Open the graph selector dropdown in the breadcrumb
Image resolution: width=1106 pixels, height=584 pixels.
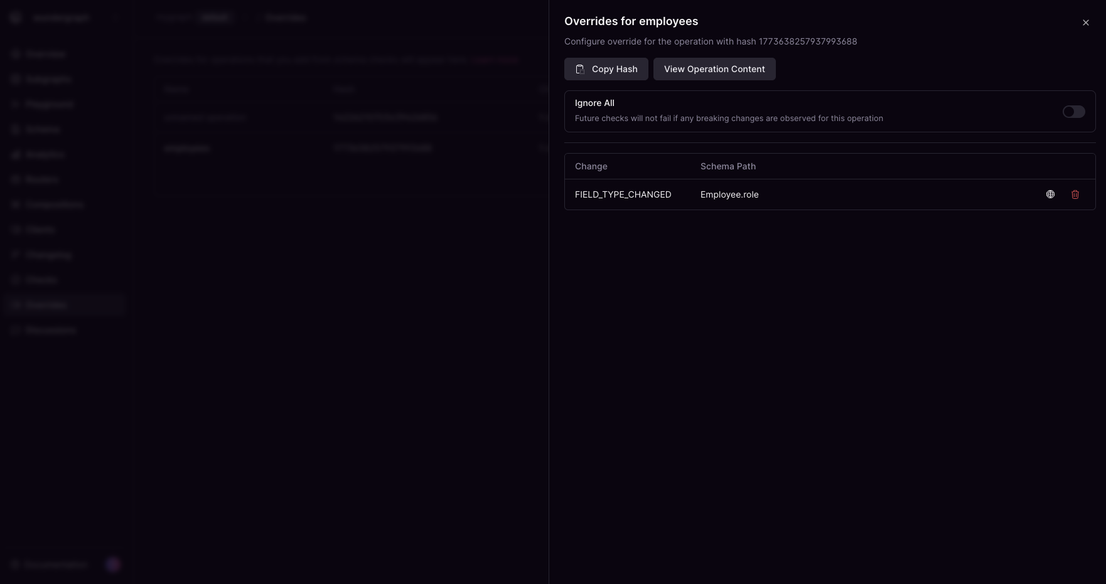215,18
